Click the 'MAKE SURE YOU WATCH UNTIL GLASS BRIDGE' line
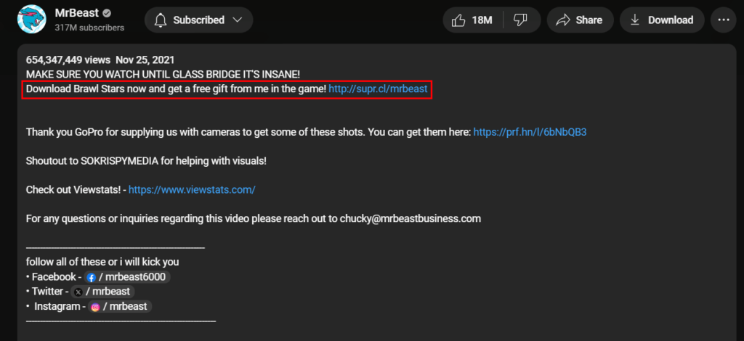744x341 pixels. 163,74
